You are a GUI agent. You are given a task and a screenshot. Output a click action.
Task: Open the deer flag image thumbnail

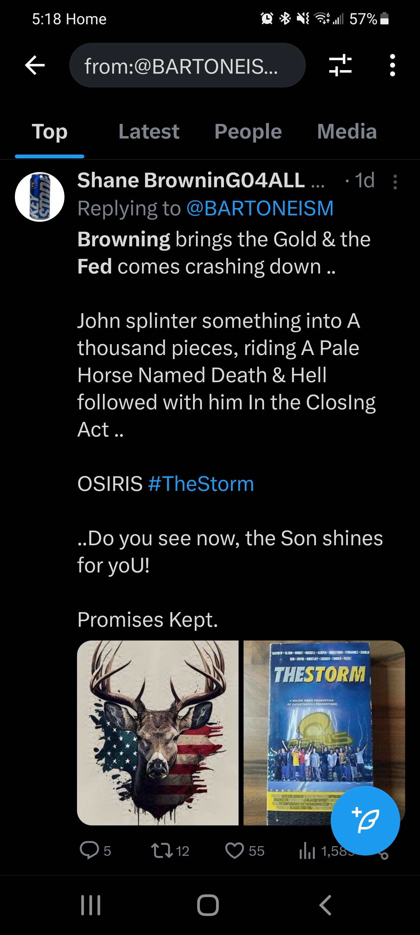[x=157, y=733]
